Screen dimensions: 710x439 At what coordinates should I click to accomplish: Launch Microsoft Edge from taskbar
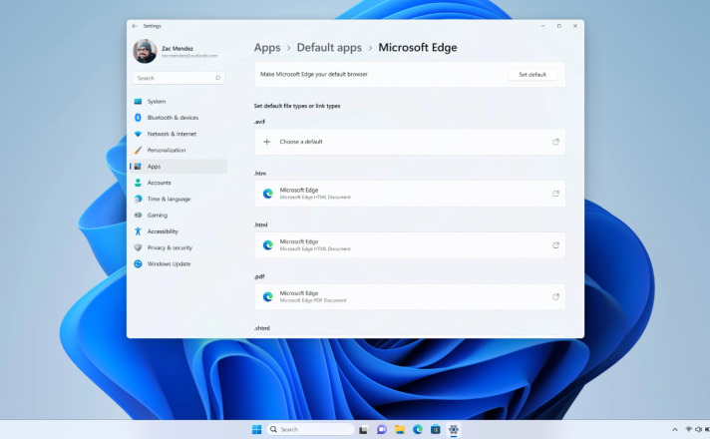pos(418,429)
